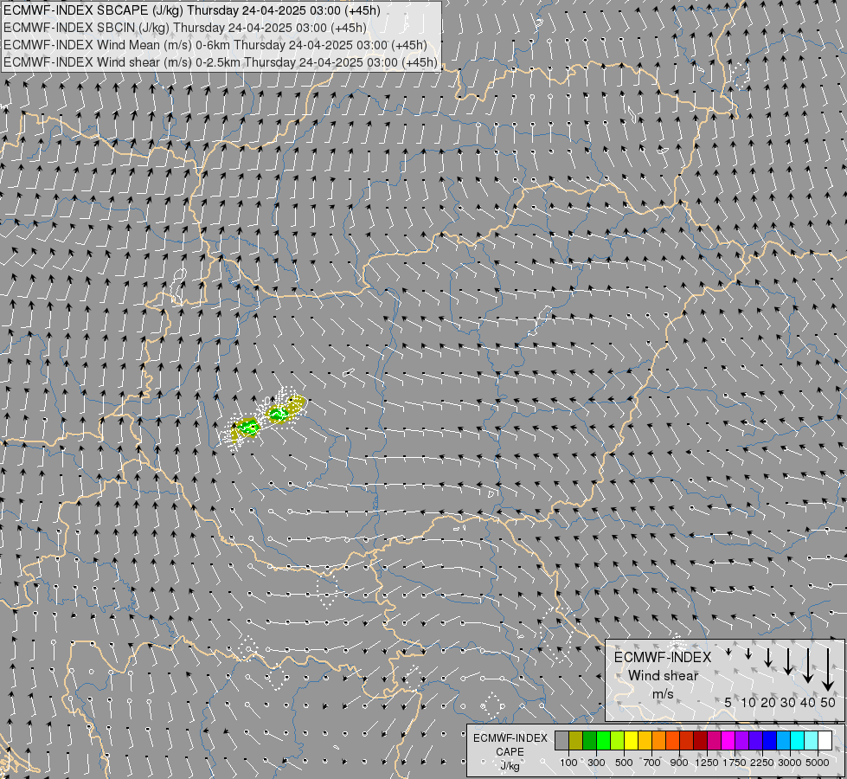Click the 5 m/s wind shear legend arrow

(x=728, y=652)
